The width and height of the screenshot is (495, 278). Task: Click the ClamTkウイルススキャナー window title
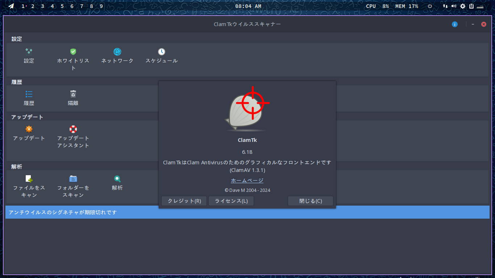[x=247, y=24]
